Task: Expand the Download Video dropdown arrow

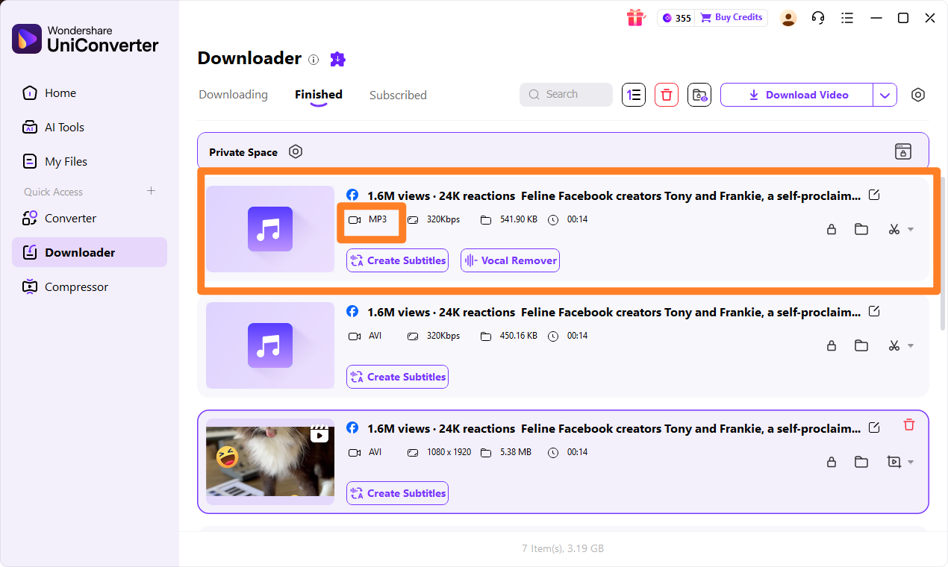Action: [885, 95]
